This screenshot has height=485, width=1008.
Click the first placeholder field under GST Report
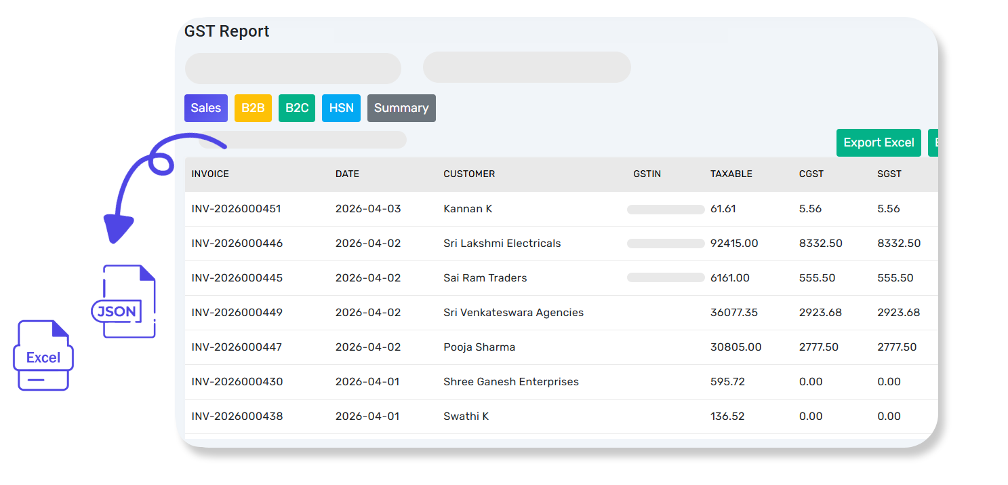click(293, 69)
